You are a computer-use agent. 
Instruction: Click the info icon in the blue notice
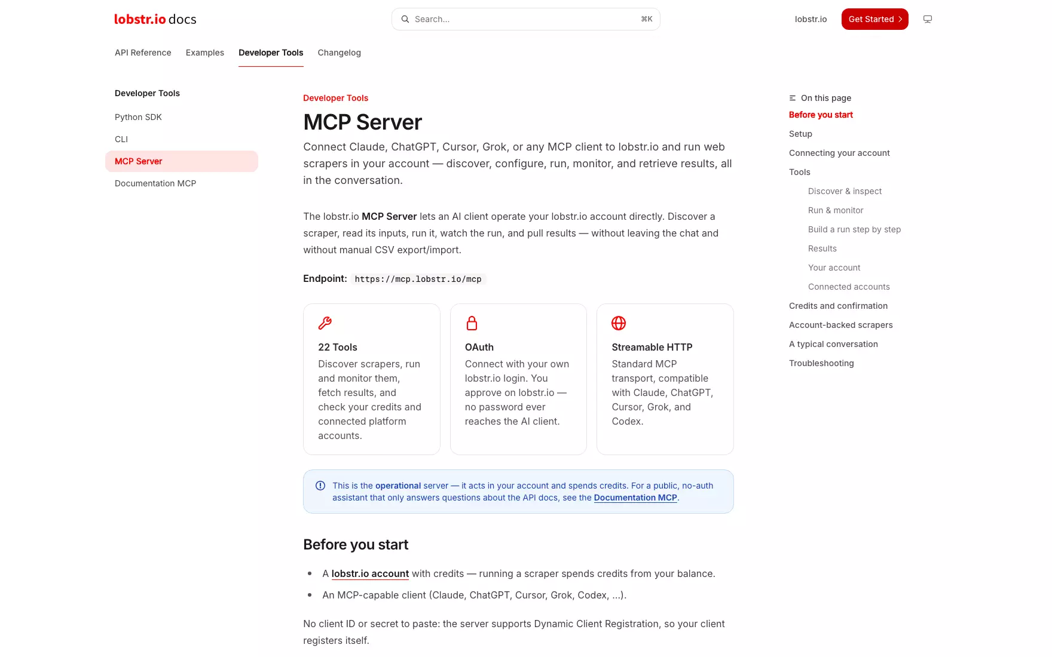[320, 486]
